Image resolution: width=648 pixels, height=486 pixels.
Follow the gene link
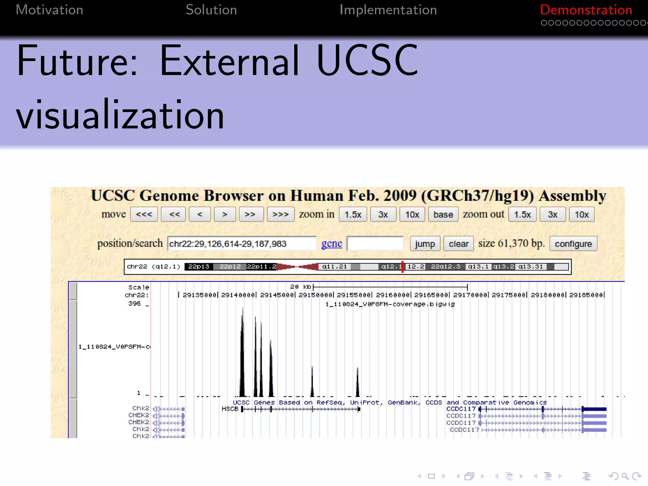pos(332,243)
